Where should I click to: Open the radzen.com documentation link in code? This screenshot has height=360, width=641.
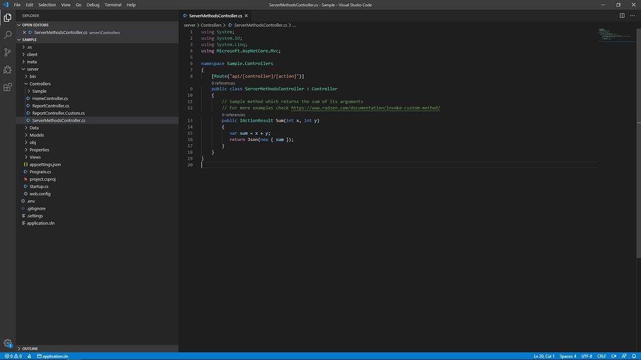tap(365, 108)
